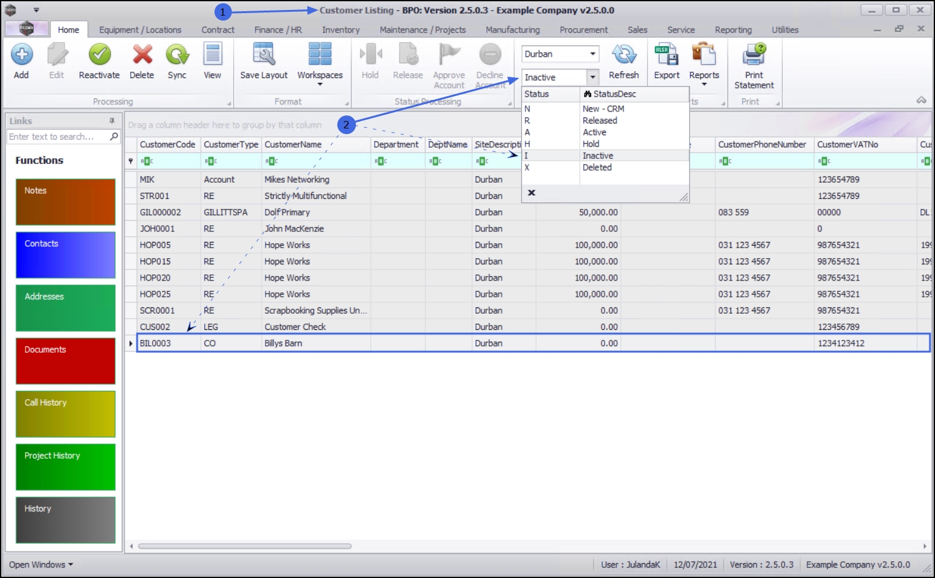The width and height of the screenshot is (935, 578).
Task: Click the CustomerVATNo column filter icon
Action: tap(824, 161)
